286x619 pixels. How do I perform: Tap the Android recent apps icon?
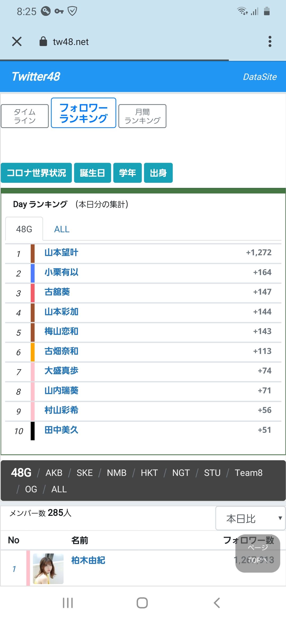click(x=68, y=603)
